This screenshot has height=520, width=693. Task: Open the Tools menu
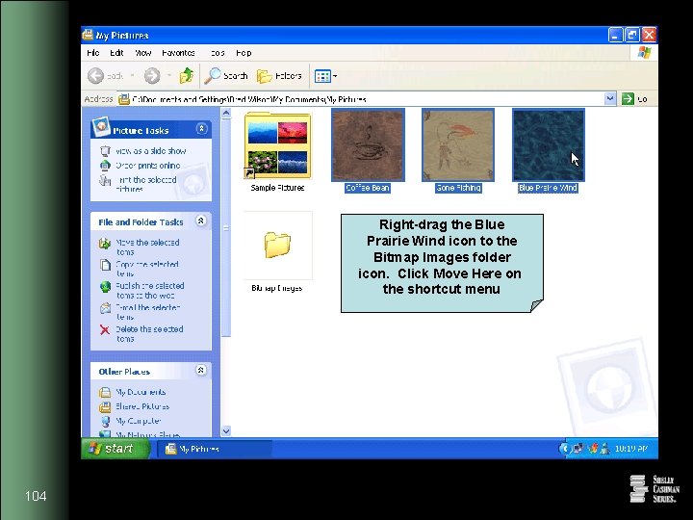(x=217, y=53)
